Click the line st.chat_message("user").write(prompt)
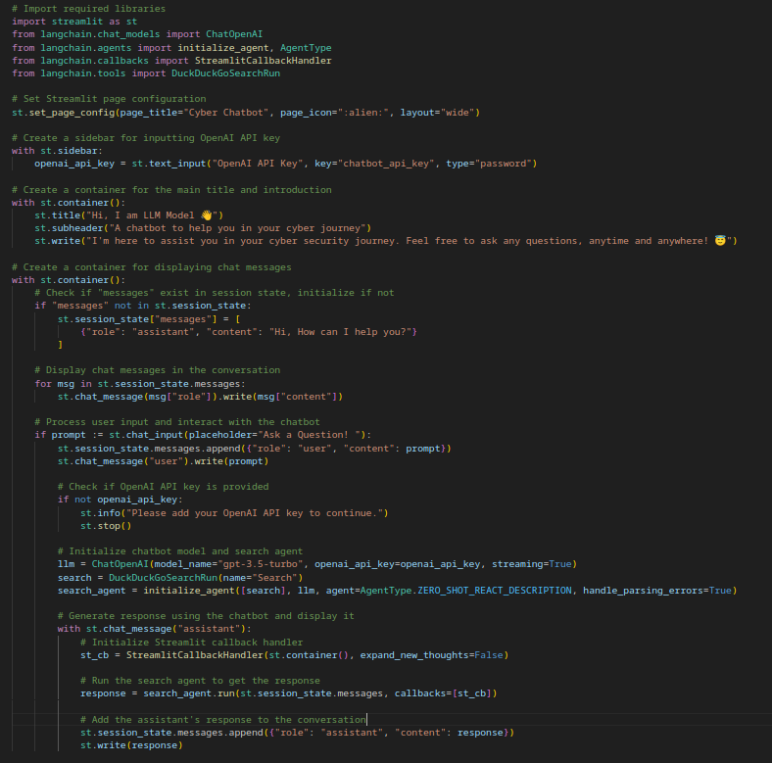 (x=163, y=461)
